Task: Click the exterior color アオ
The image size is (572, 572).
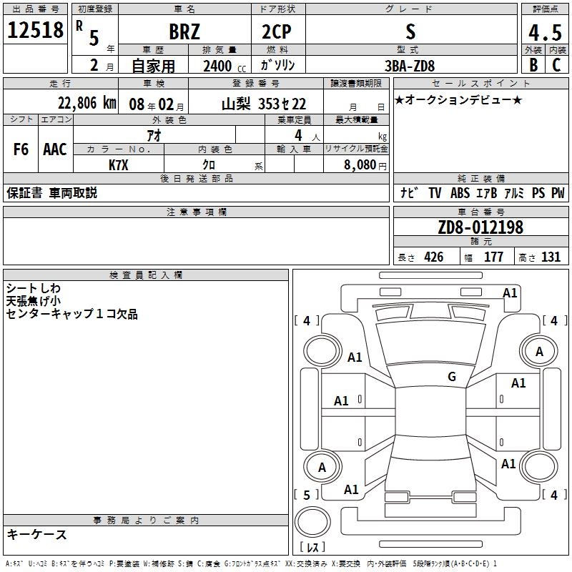Action: (154, 136)
